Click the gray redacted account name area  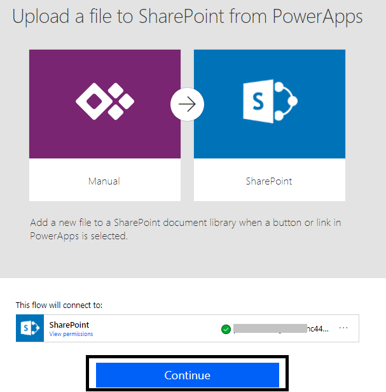tap(270, 329)
